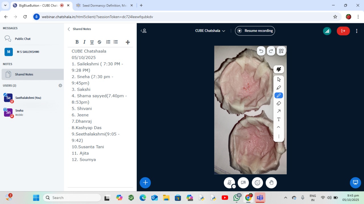Screen dimensions: 364x204
Task: Click the red leave meeting button
Action: click(343, 31)
